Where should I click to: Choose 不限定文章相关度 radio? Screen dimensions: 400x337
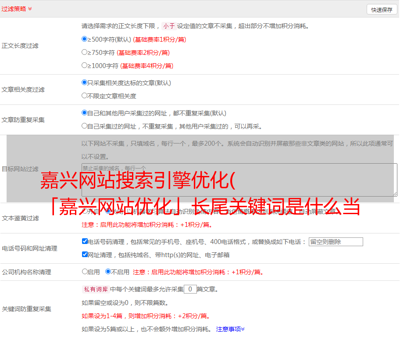point(85,96)
